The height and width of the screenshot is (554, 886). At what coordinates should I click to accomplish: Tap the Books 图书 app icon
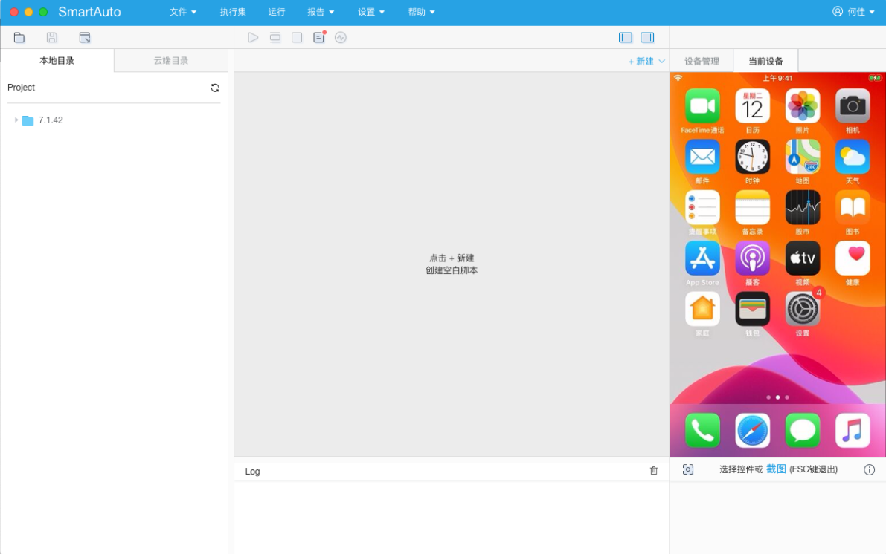tap(852, 208)
